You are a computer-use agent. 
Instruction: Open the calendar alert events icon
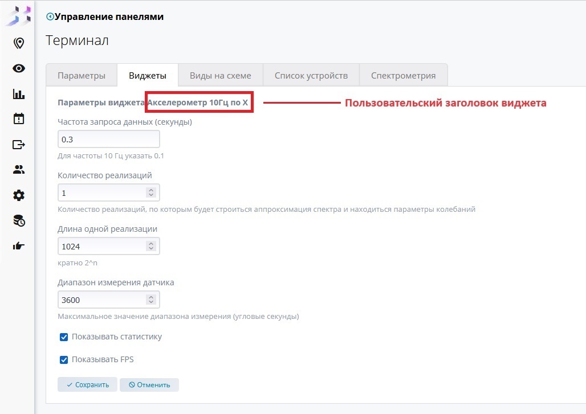pyautogui.click(x=19, y=119)
